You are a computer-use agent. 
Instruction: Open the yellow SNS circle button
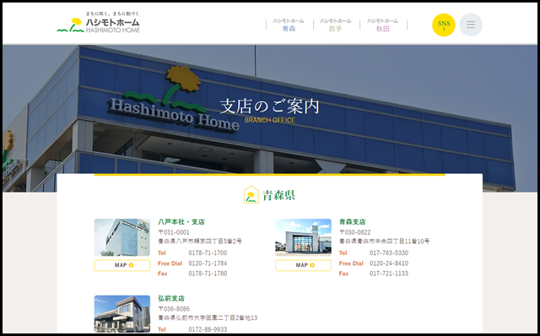[x=444, y=24]
